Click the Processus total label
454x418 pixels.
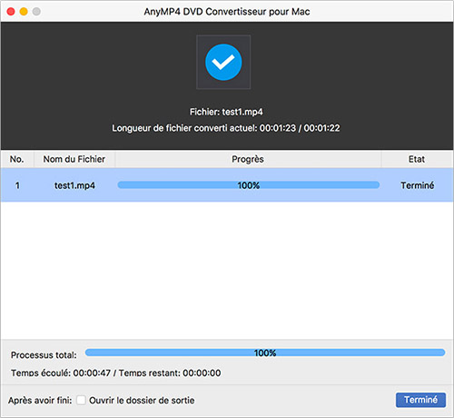(x=44, y=355)
